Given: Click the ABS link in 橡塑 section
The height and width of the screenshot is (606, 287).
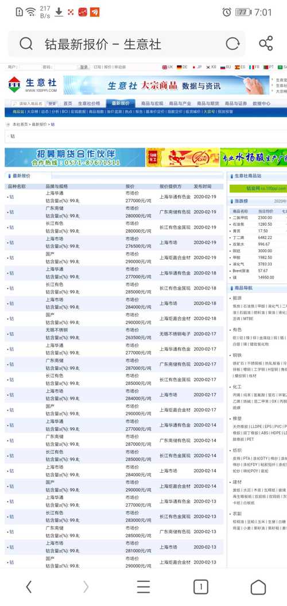Looking at the screenshot, I should (265, 433).
